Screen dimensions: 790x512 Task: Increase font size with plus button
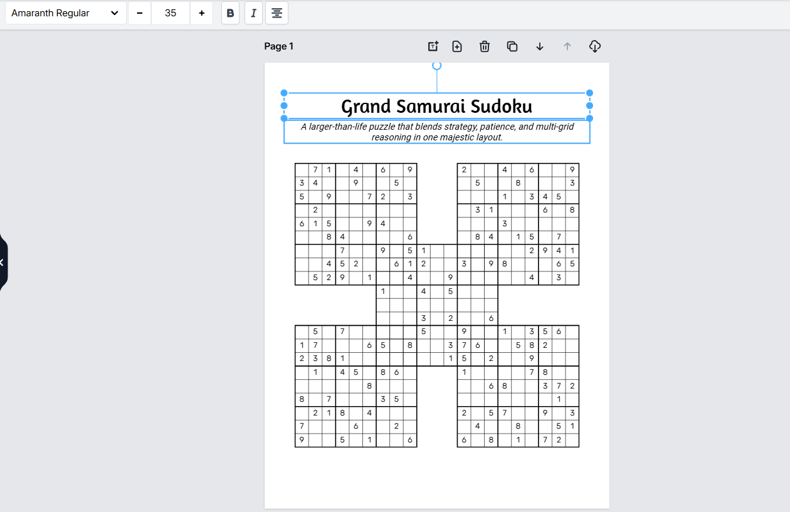pyautogui.click(x=201, y=13)
